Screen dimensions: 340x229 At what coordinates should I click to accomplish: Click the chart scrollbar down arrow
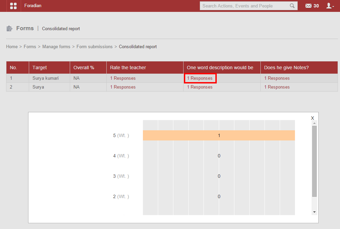(314, 212)
